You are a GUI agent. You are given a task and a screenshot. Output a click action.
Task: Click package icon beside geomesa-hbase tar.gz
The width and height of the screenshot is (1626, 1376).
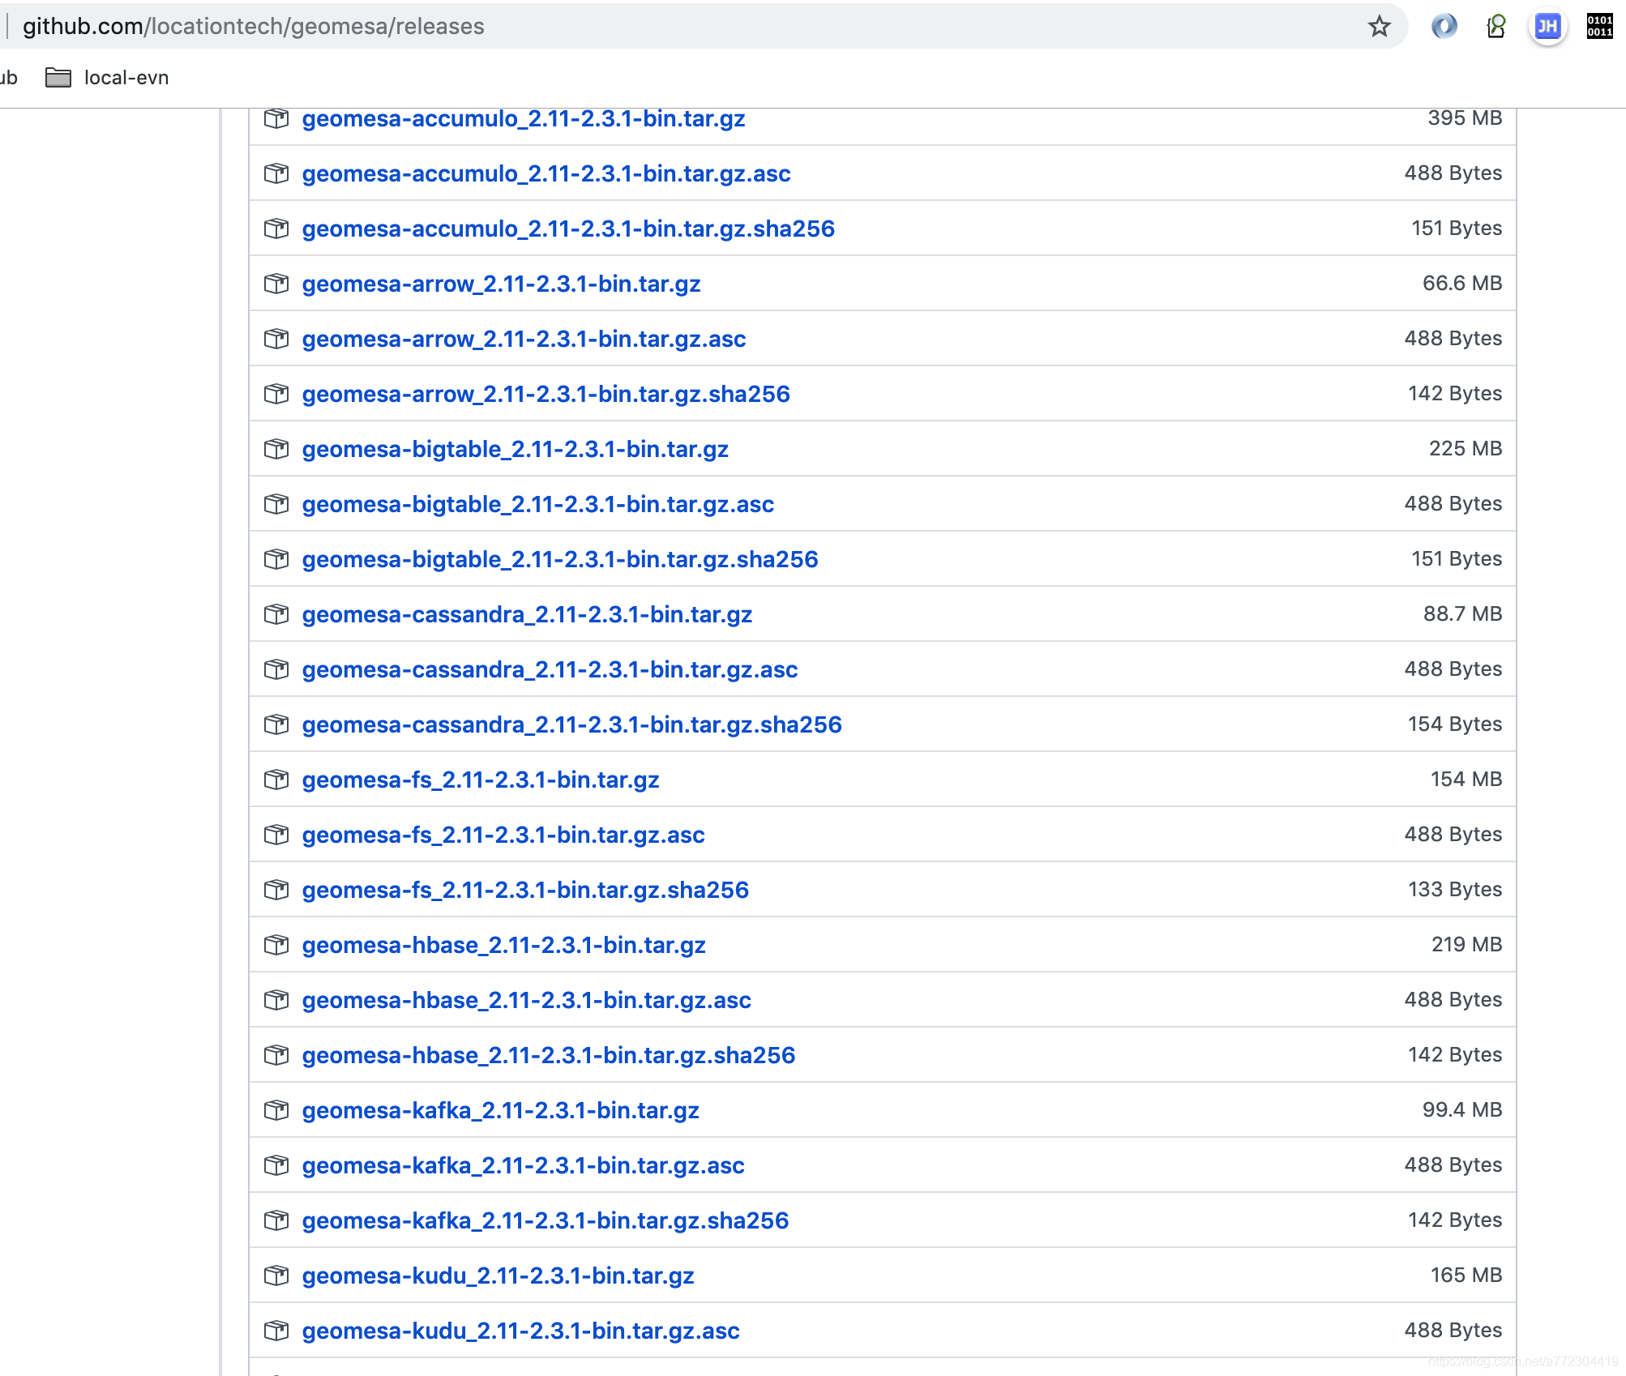[276, 945]
